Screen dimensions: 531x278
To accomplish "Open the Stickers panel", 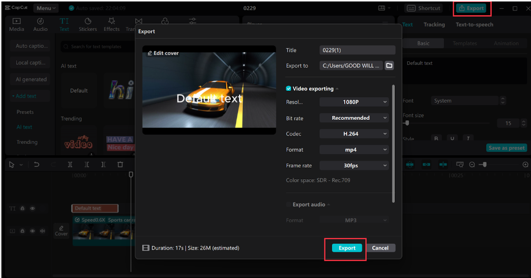I will [88, 25].
